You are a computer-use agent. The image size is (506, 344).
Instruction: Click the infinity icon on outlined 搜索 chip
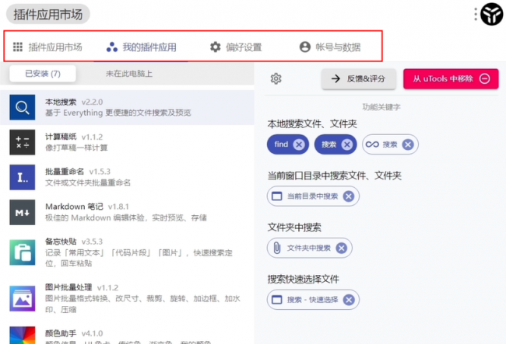[x=372, y=144]
